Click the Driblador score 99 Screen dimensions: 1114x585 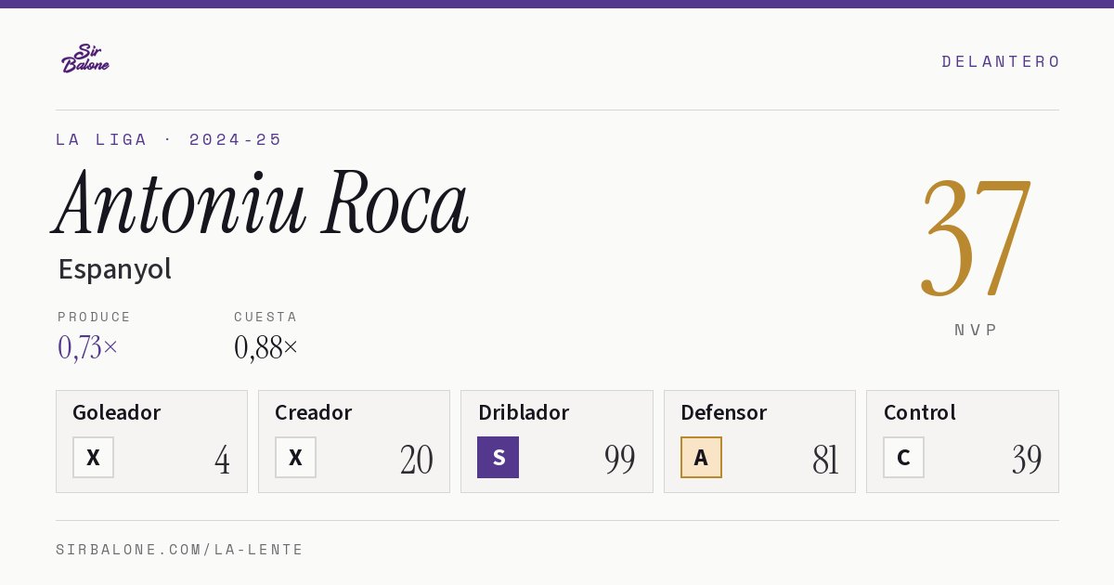pyautogui.click(x=619, y=460)
